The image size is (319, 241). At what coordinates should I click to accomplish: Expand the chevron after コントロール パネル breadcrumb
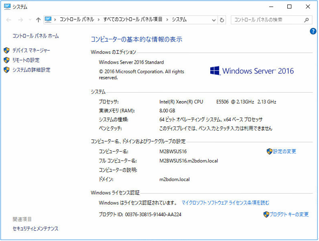point(99,20)
